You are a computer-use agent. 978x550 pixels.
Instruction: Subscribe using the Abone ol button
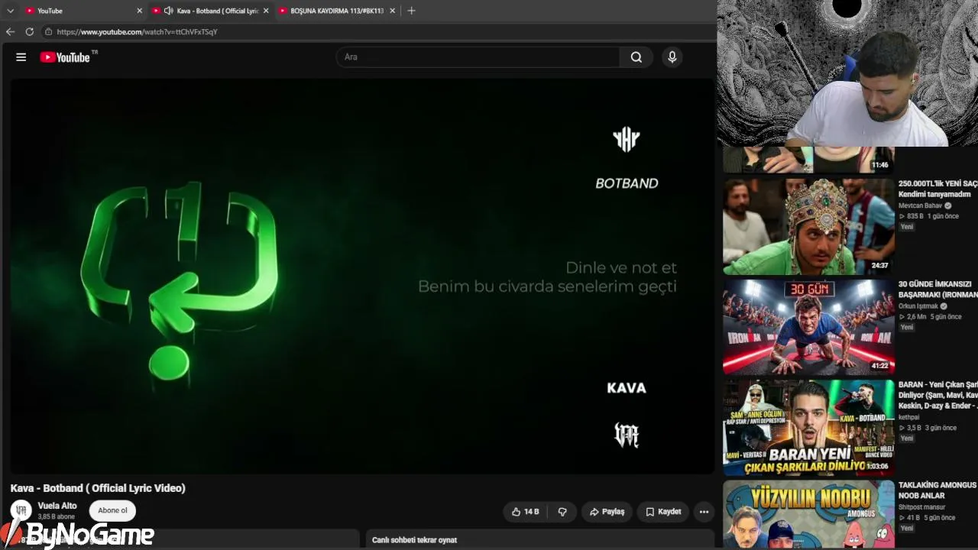point(112,510)
